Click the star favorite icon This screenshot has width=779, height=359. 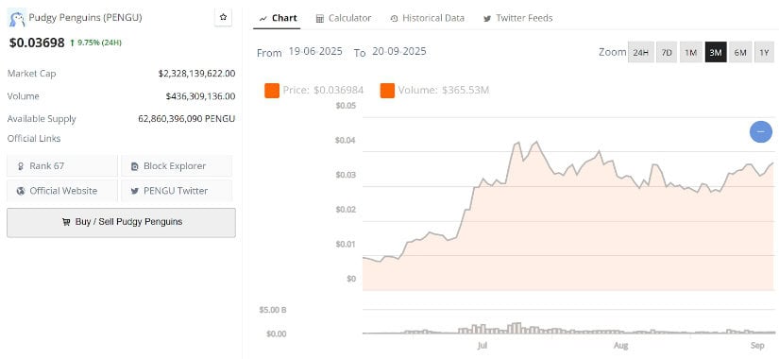pos(223,17)
